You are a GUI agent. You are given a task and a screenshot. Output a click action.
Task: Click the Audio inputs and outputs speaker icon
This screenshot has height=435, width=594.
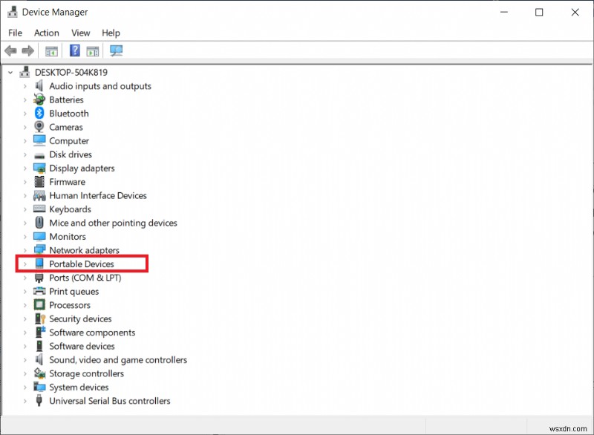pos(39,86)
